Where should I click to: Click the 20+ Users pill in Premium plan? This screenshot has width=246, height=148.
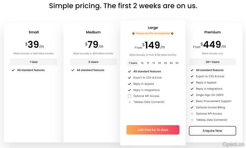213,62
